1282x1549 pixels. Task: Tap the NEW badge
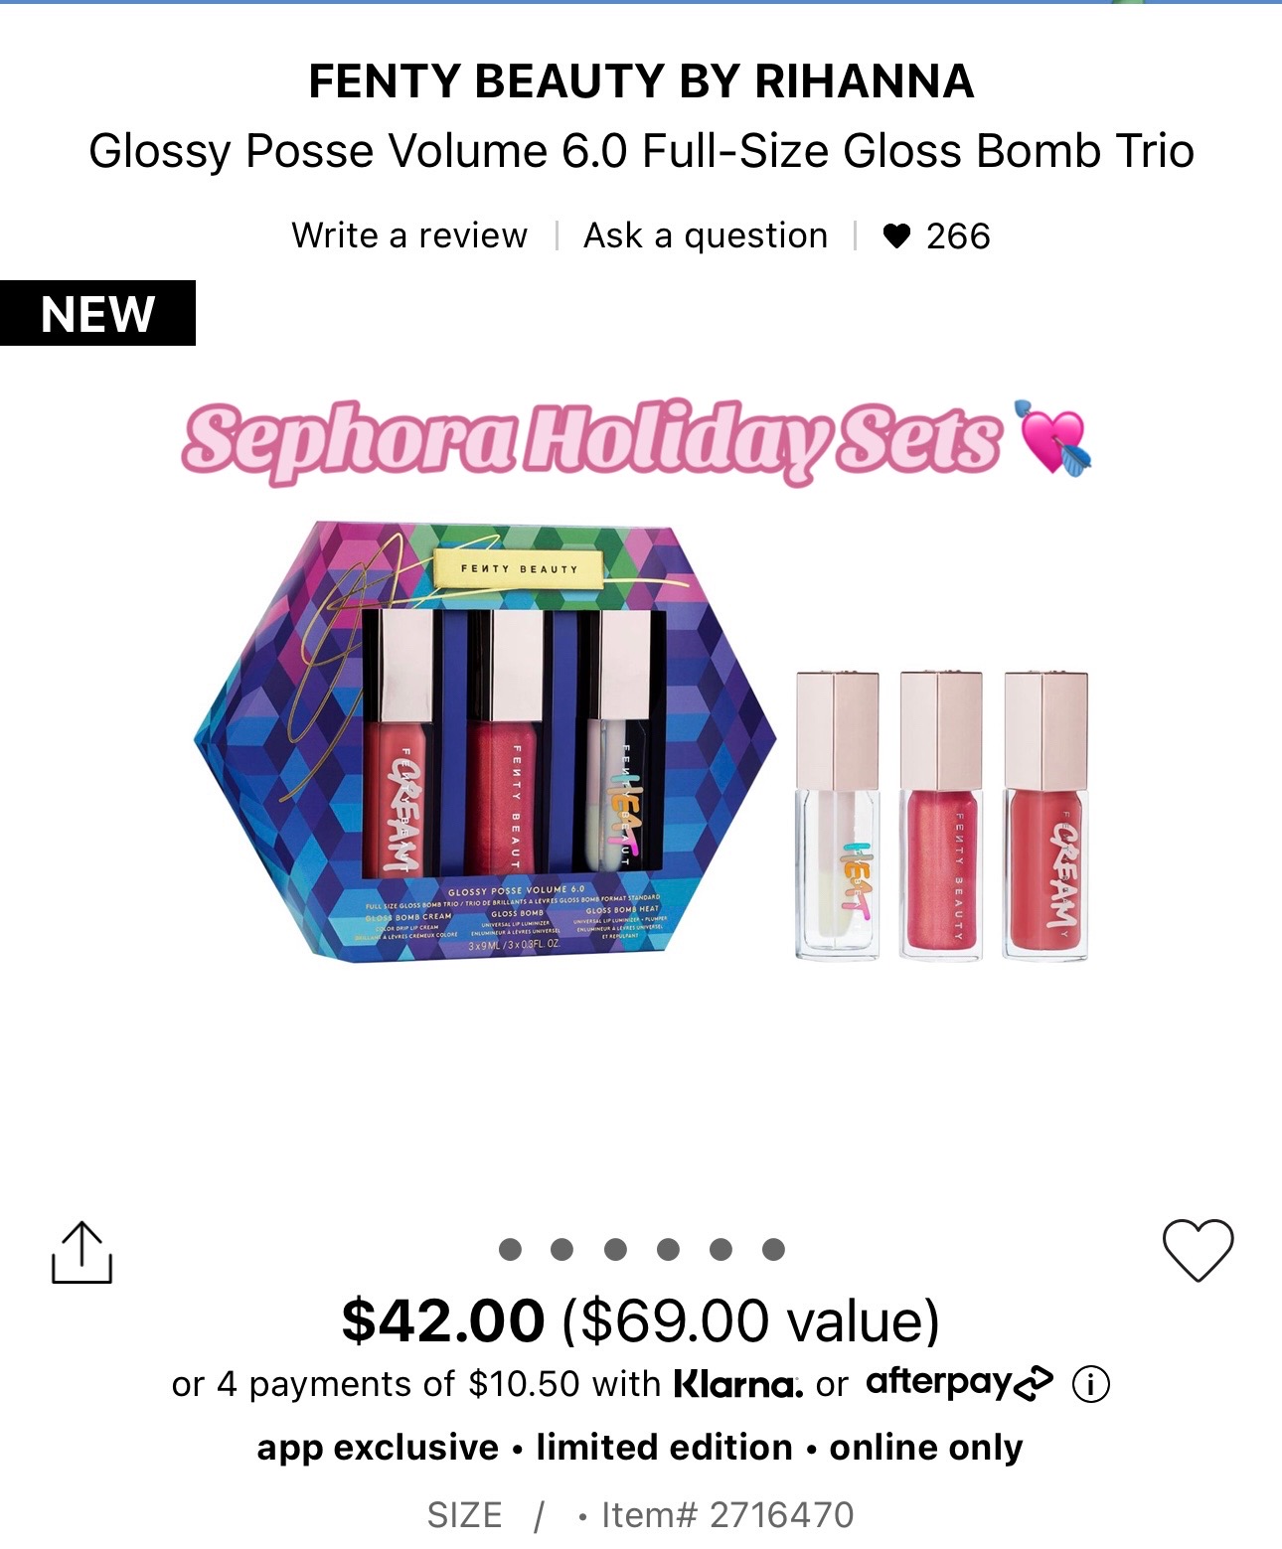click(97, 313)
